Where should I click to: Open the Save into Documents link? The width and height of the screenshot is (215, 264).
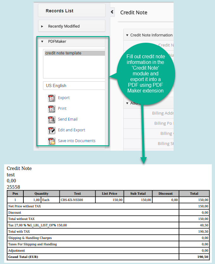click(x=77, y=141)
